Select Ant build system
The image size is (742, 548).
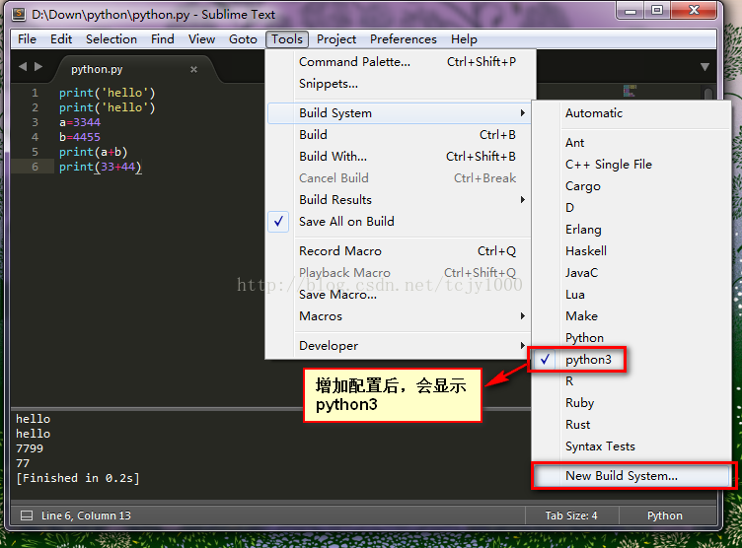coord(631,143)
